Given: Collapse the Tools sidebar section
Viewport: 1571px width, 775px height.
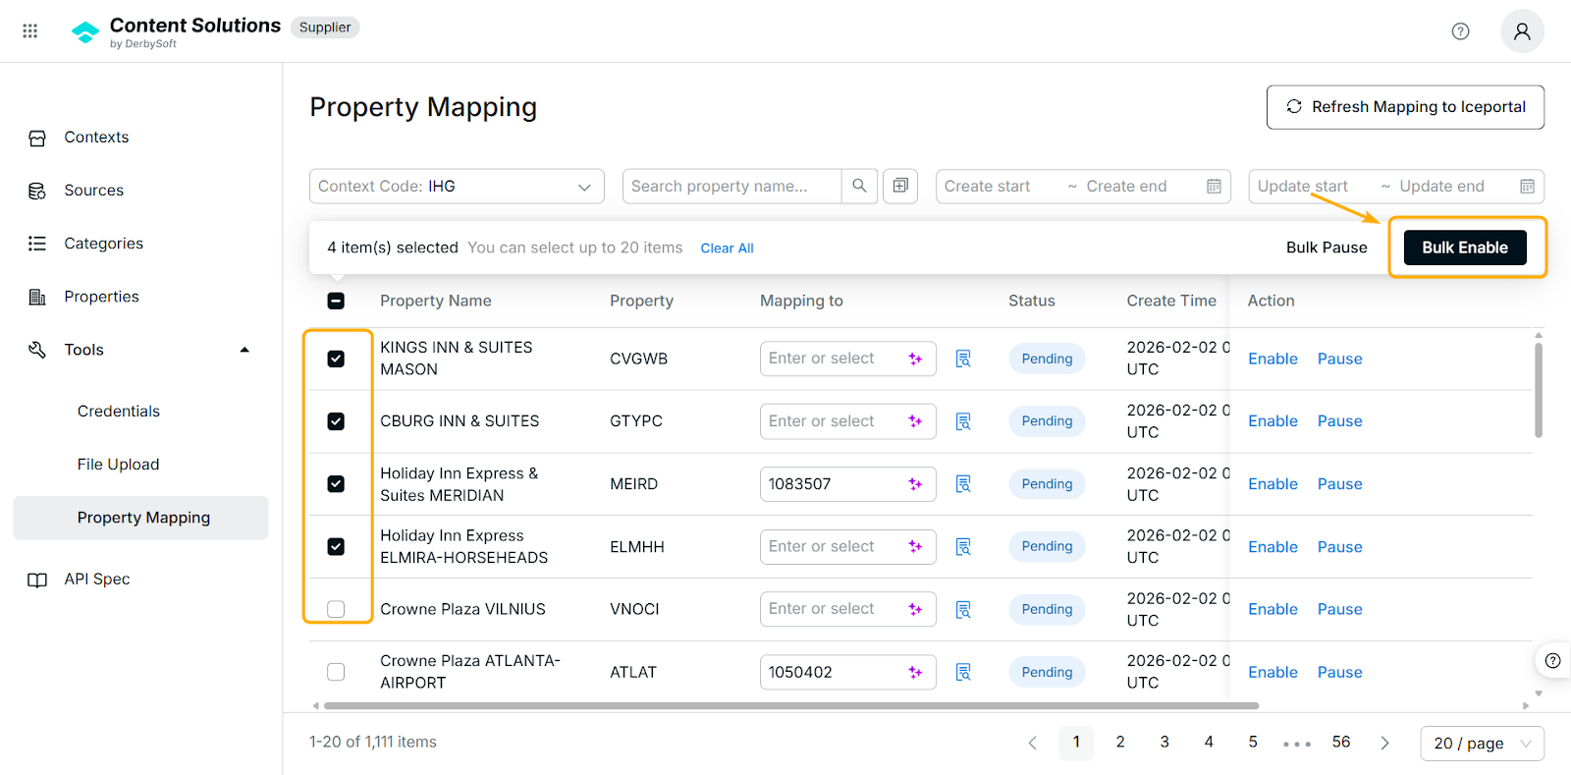Looking at the screenshot, I should pos(244,350).
